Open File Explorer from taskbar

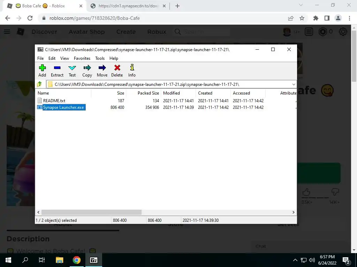(59, 260)
